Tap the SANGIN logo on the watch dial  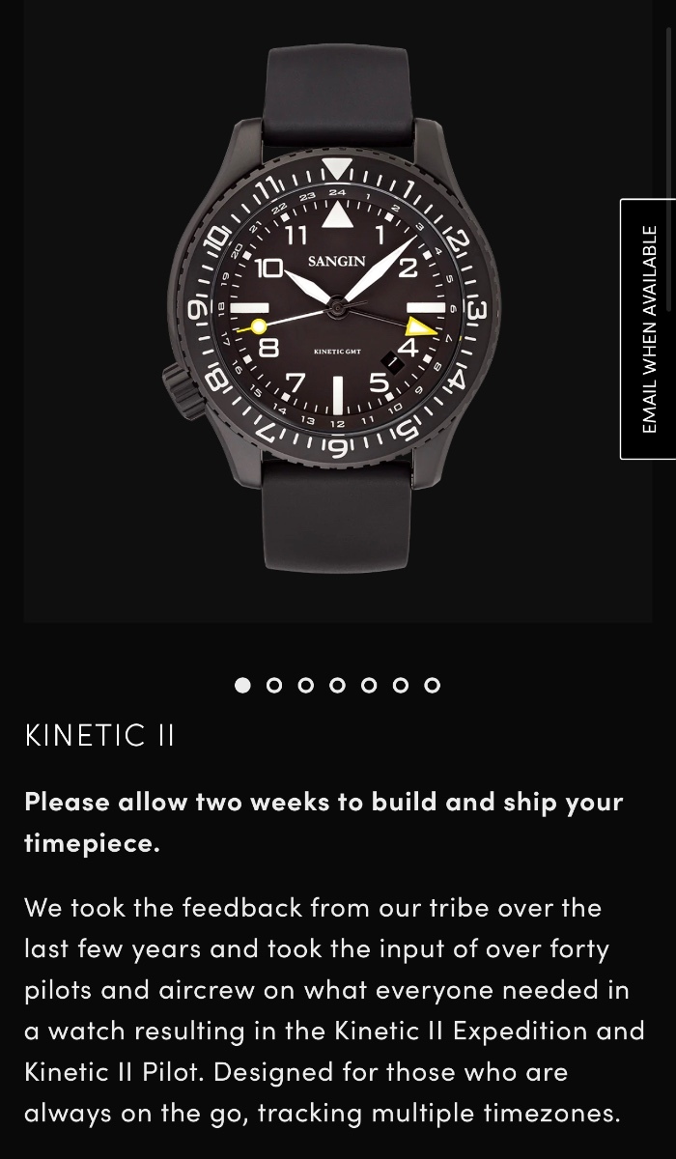point(337,261)
